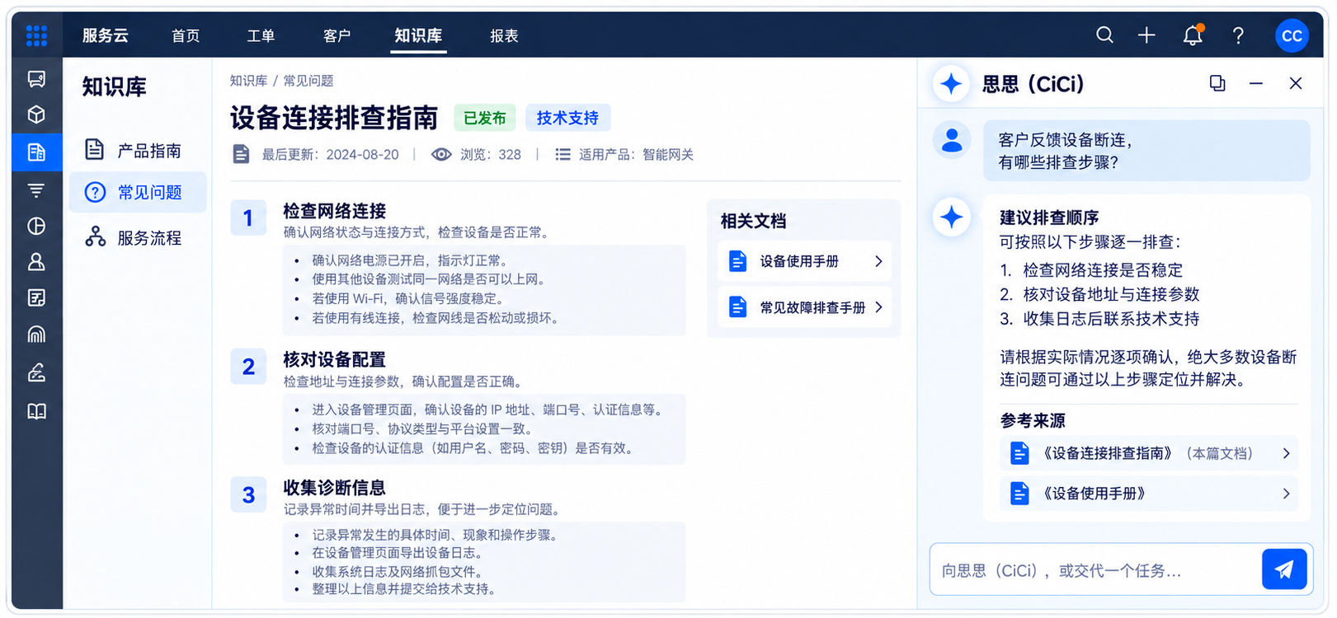Select the highlighted knowledge base sidebar icon
The image size is (1337, 618).
coord(36,152)
